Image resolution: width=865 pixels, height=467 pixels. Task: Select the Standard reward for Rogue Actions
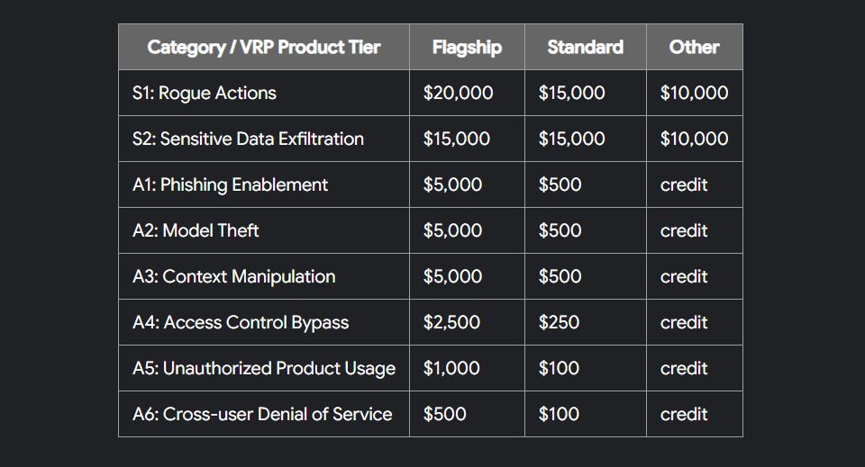(571, 94)
